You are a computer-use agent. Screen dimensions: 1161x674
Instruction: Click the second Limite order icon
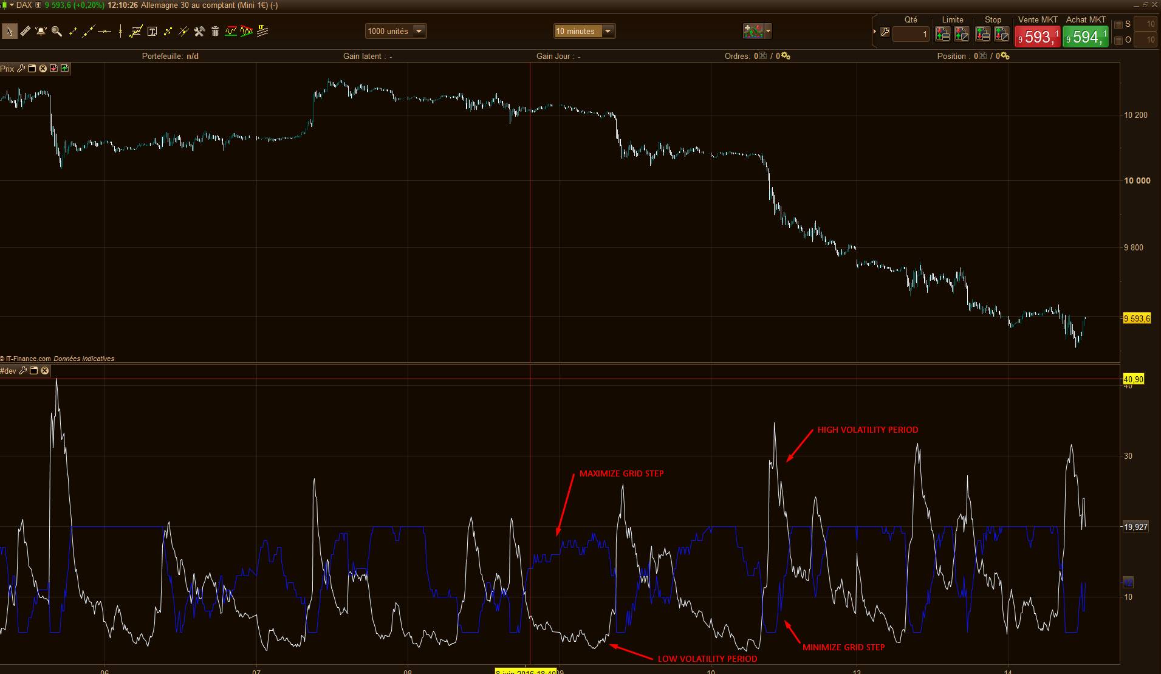(x=962, y=34)
